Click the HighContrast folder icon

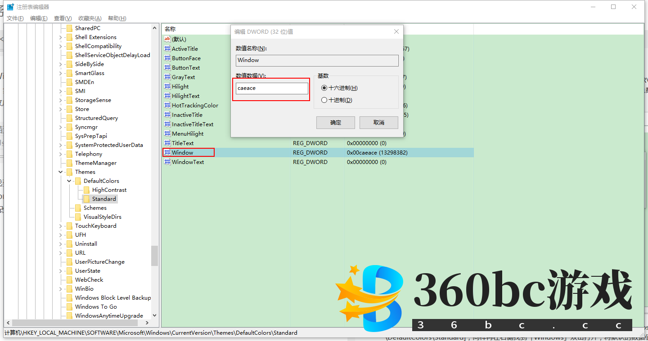tap(87, 190)
